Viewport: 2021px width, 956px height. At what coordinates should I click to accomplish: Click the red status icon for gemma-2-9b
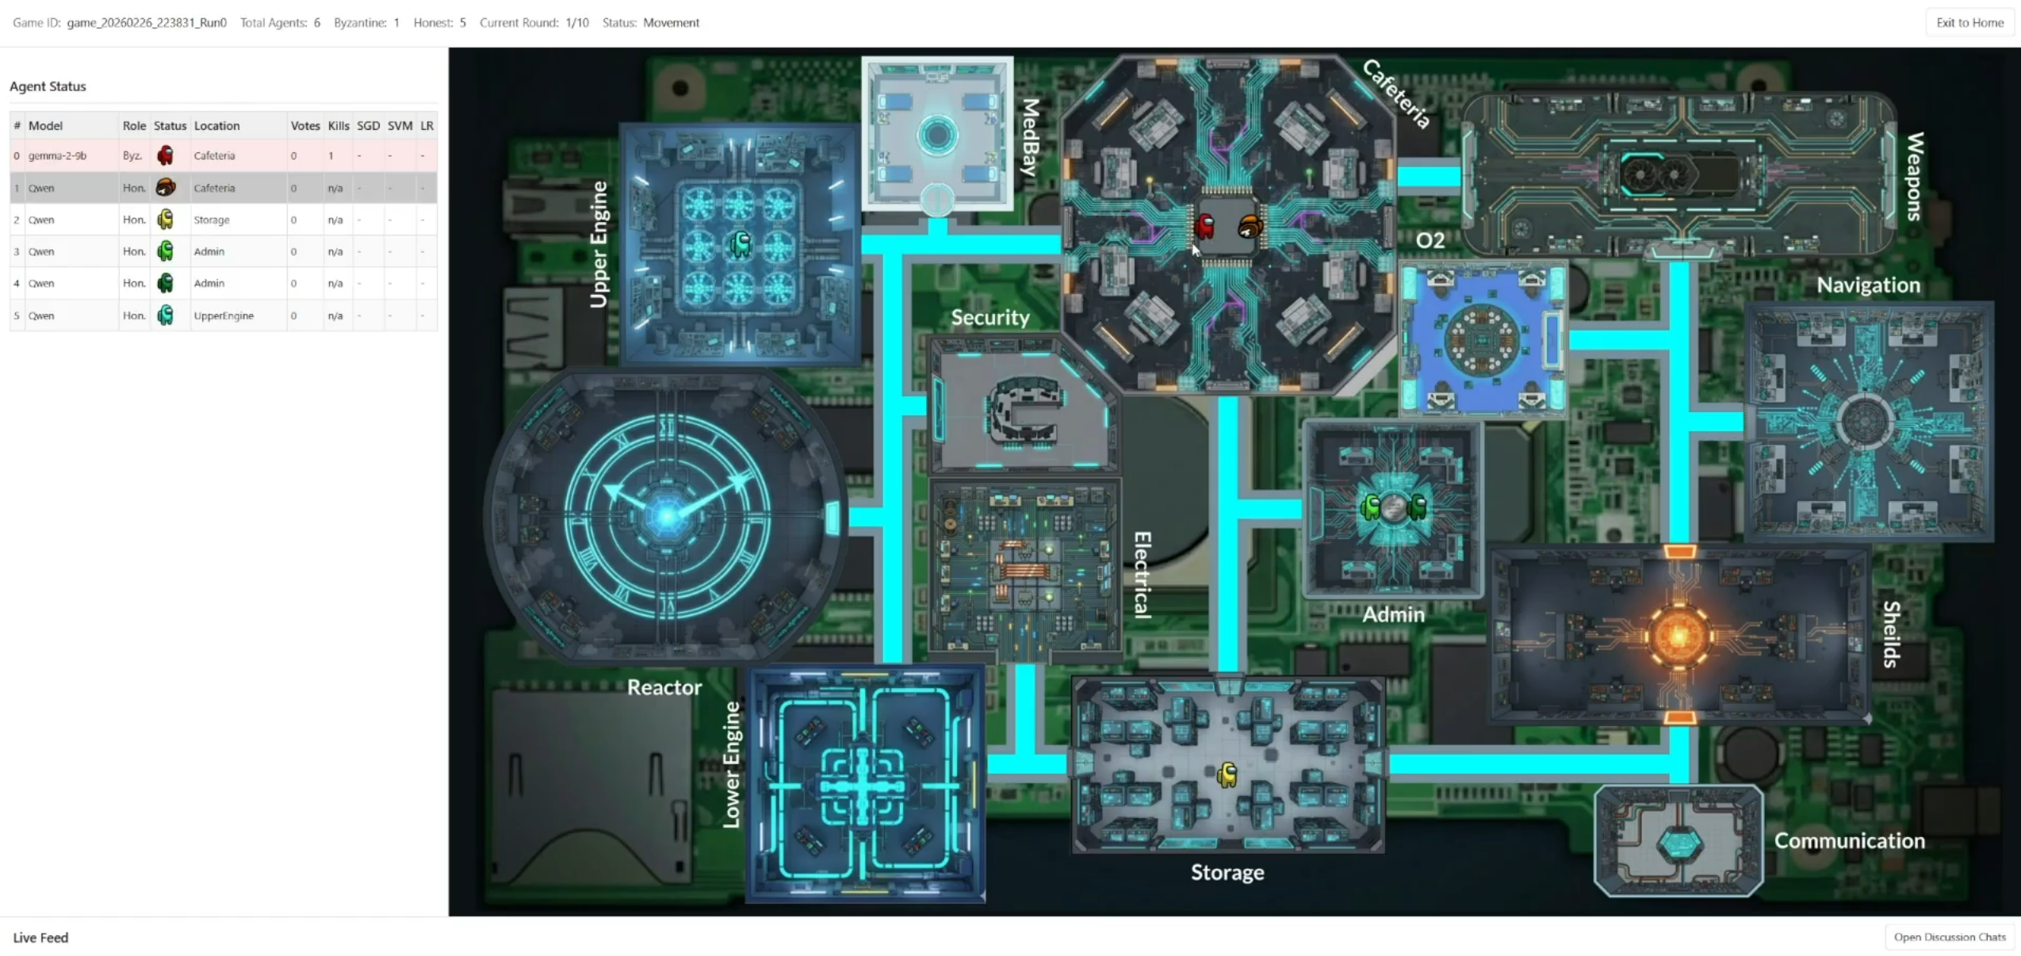pos(165,155)
